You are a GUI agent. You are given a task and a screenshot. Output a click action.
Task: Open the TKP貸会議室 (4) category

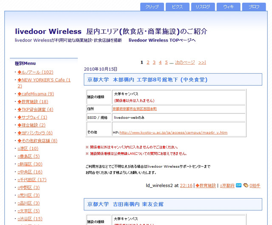point(35,110)
